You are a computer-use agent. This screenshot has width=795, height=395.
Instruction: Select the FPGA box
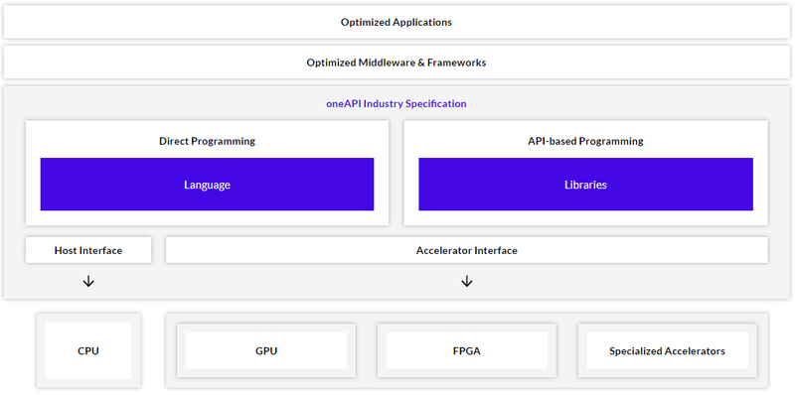[x=466, y=351]
